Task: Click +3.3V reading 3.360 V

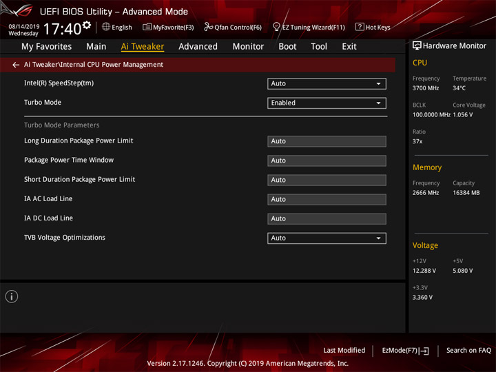Action: (422, 298)
